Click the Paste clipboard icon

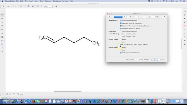tap(29, 6)
